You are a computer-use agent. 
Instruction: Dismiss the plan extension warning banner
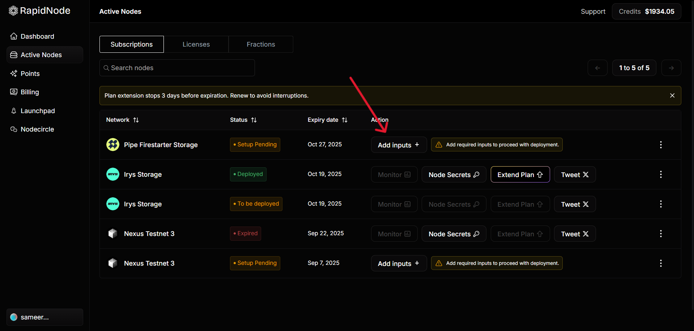pos(672,95)
